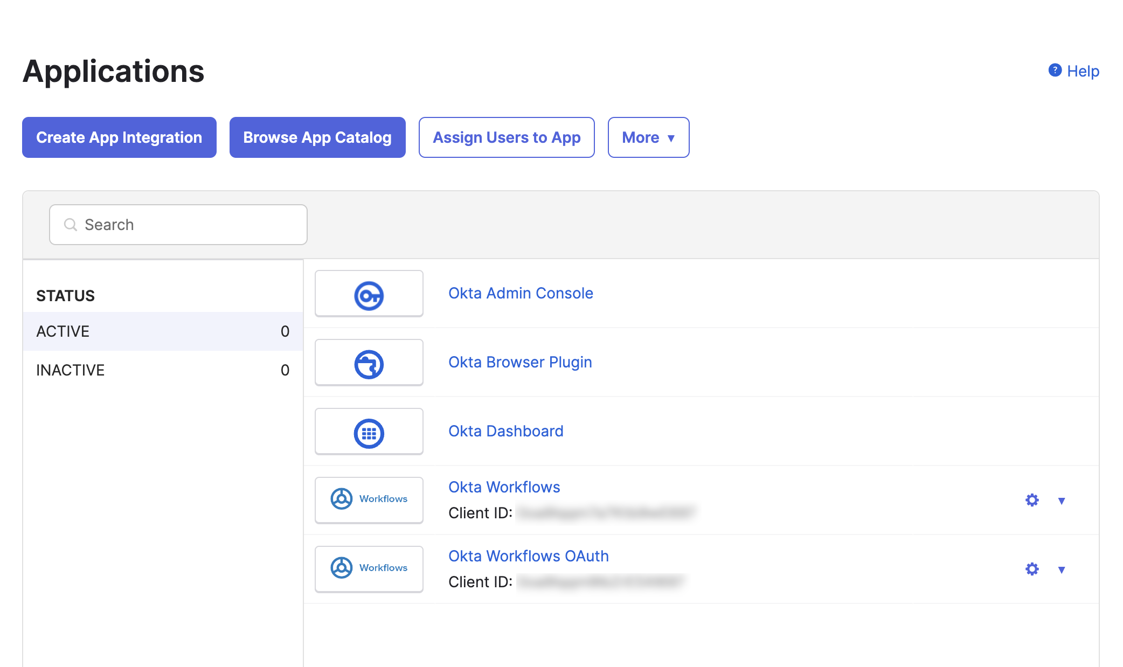Click Assign Users to App
The image size is (1123, 667).
coord(506,137)
